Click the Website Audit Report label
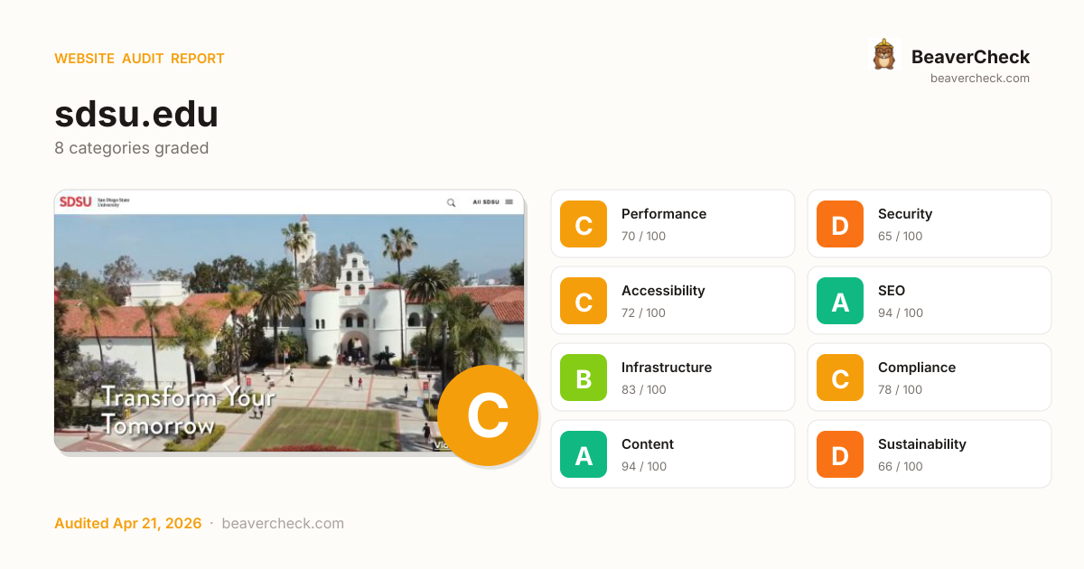This screenshot has width=1084, height=569. click(x=139, y=59)
